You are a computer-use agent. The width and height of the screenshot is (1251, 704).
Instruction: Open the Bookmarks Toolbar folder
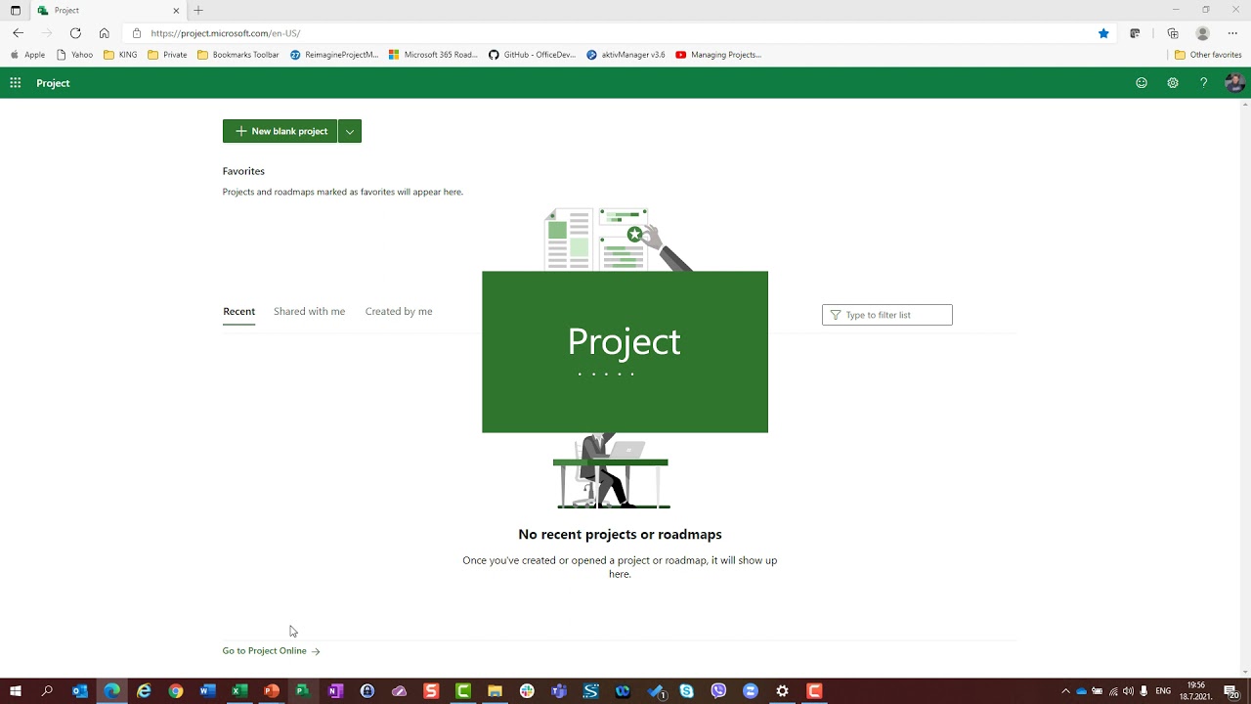pos(238,55)
